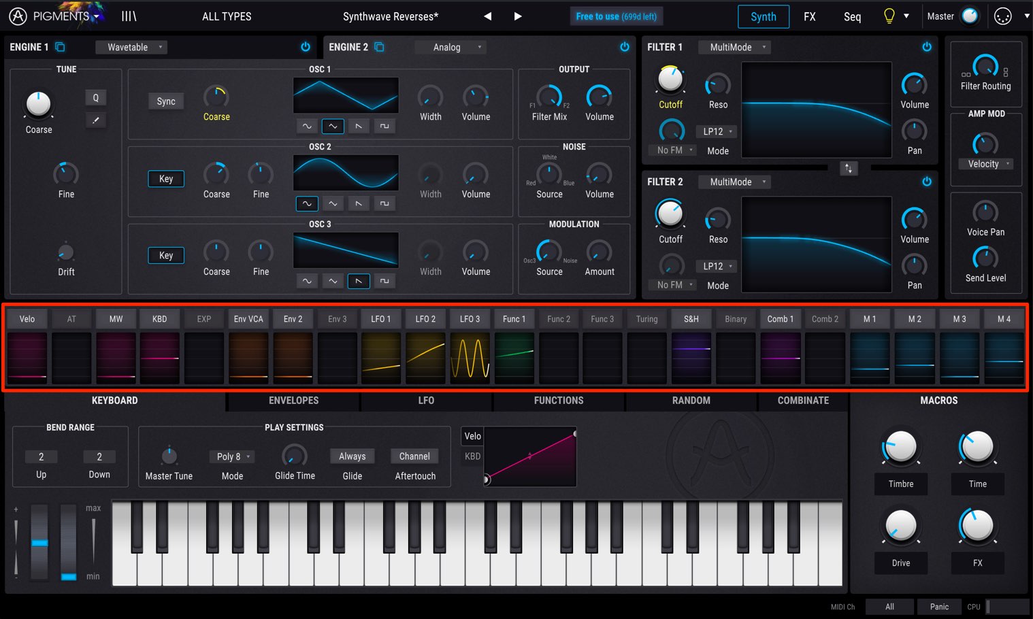This screenshot has width=1033, height=619.
Task: Open Filter 1 No FM dropdown
Action: tap(674, 150)
